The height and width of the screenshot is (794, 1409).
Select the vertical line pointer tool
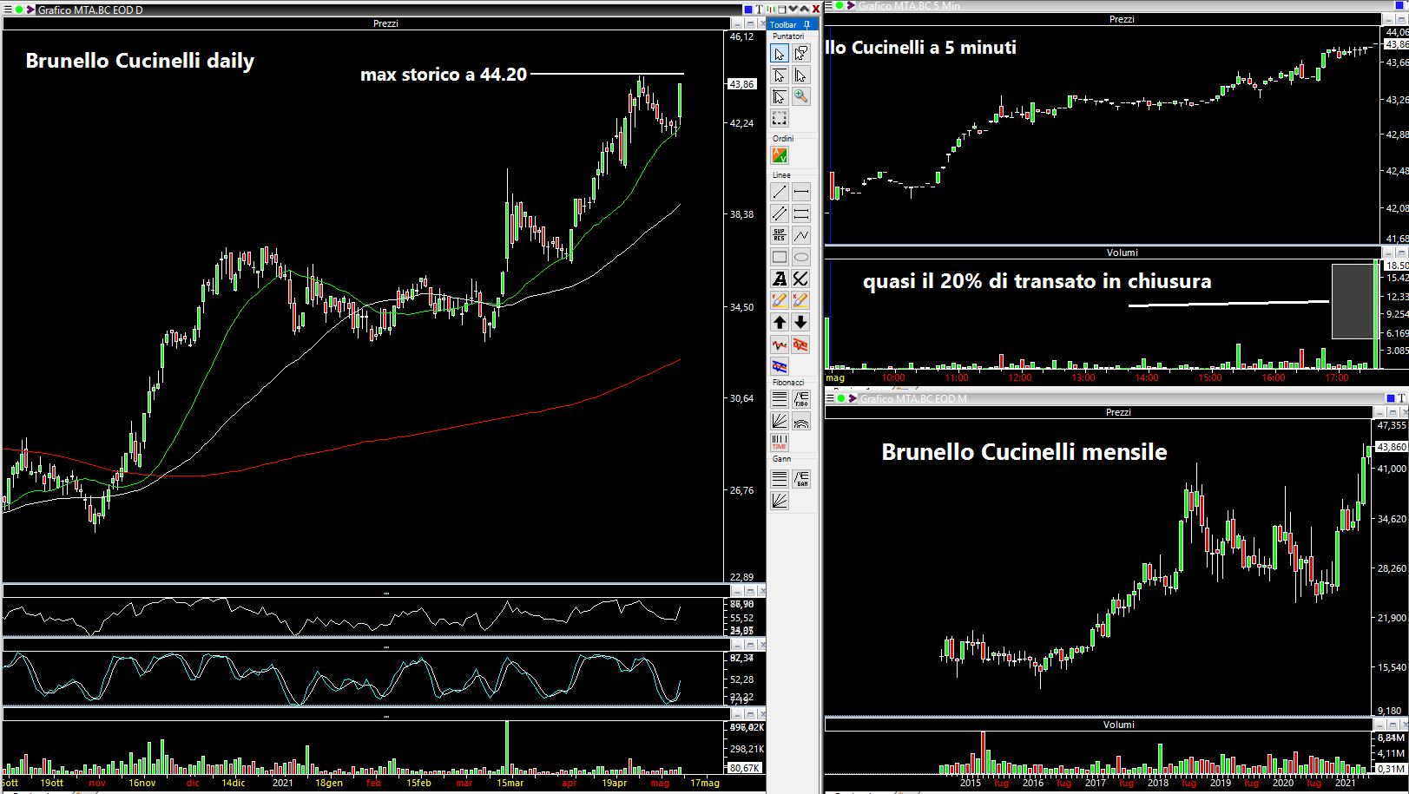click(801, 76)
